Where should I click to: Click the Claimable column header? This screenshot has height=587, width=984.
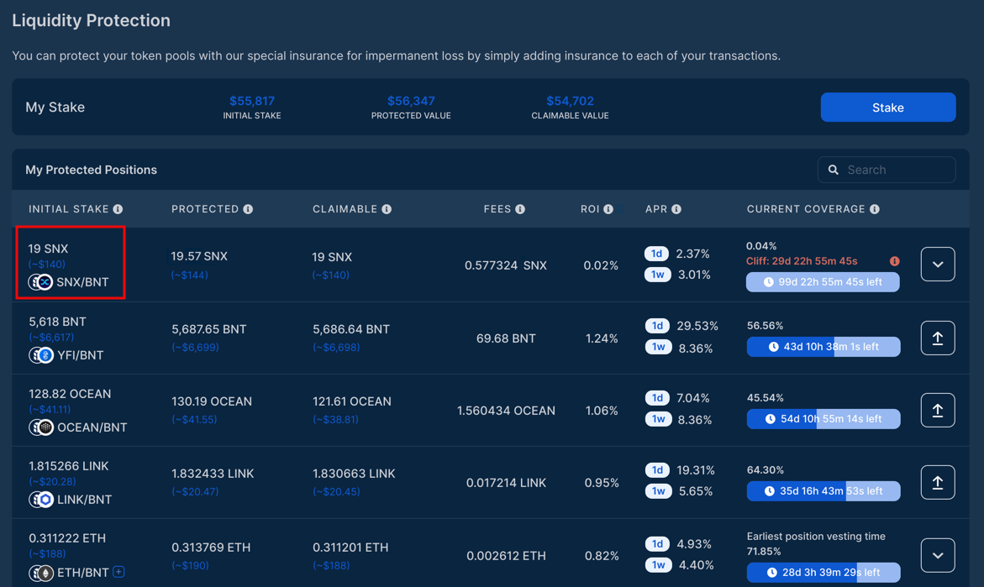coord(345,209)
